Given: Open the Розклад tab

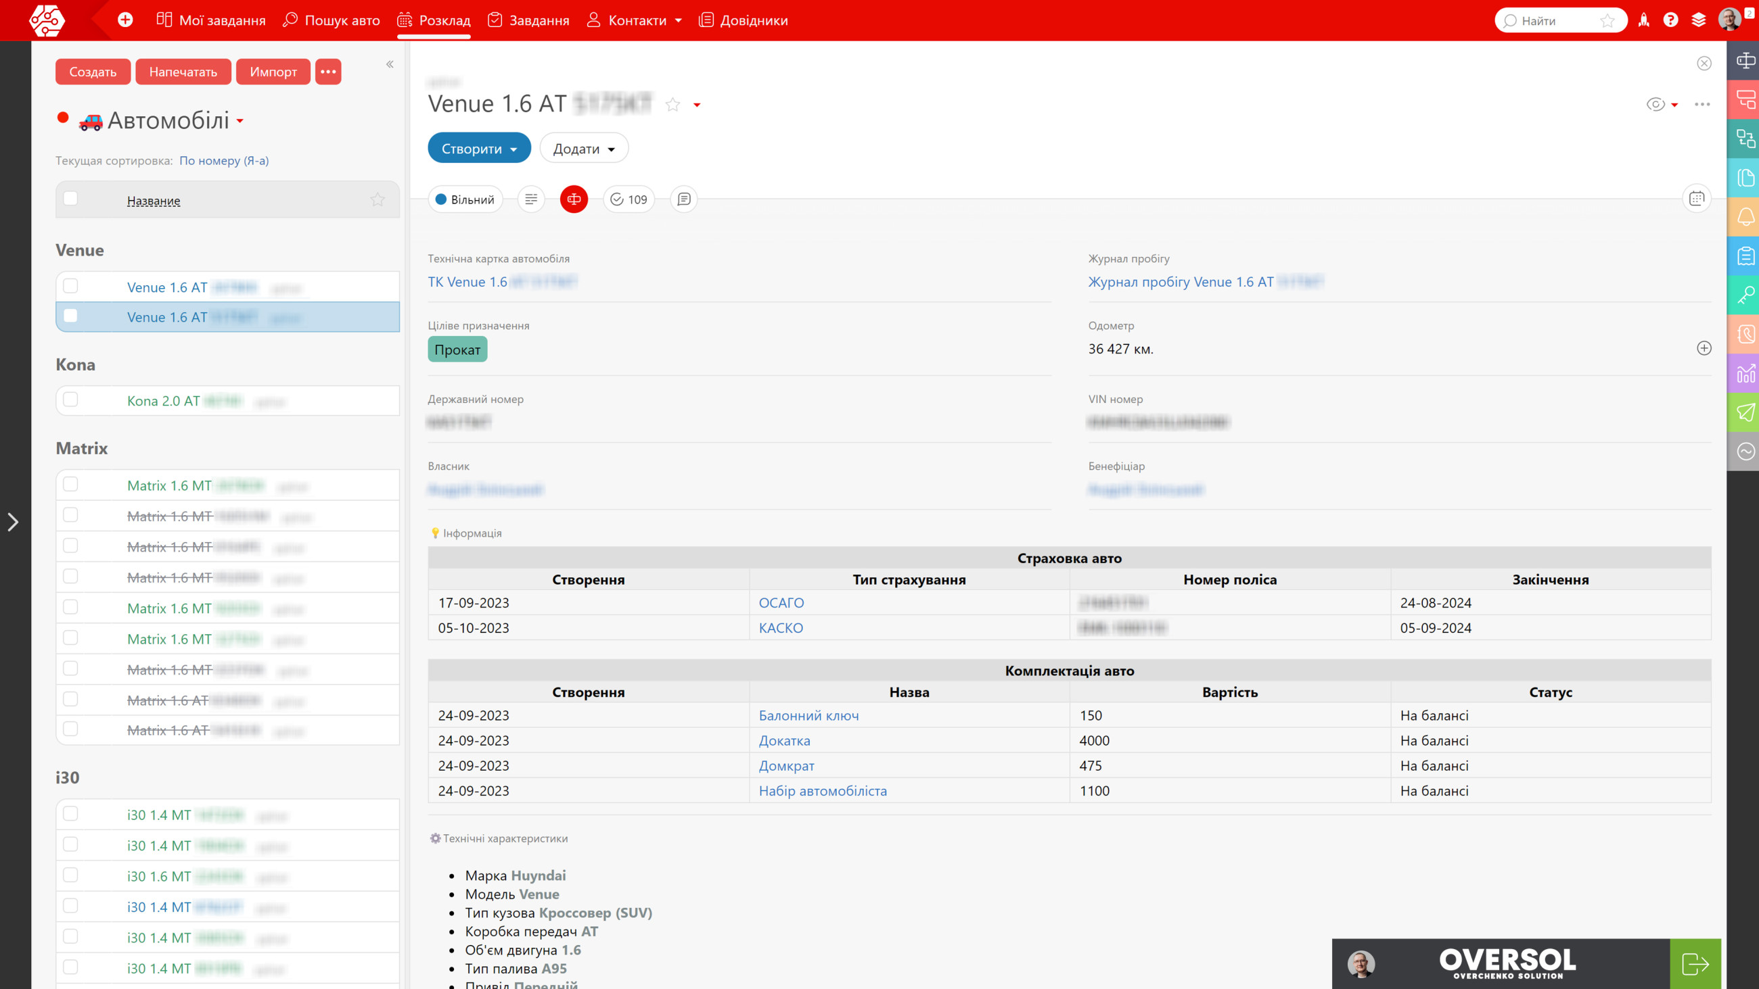Looking at the screenshot, I should pyautogui.click(x=434, y=20).
